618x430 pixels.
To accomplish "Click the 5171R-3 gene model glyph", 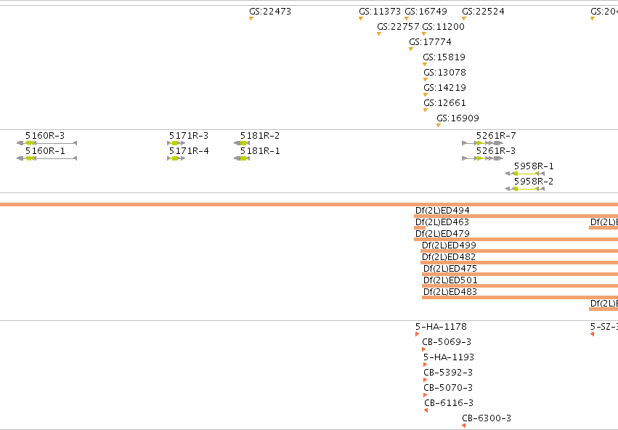I will coord(176,143).
